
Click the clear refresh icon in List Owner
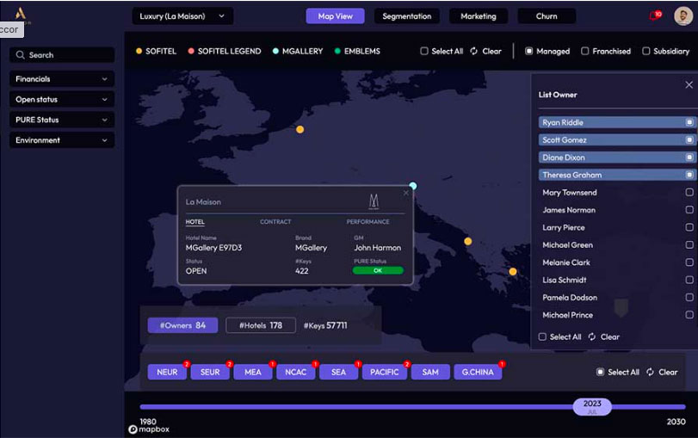tap(591, 336)
